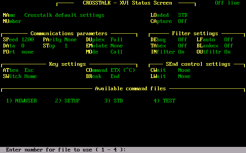Select 'Crosstalk default settings' name value
This screenshot has width=246, height=153.
(x=64, y=15)
